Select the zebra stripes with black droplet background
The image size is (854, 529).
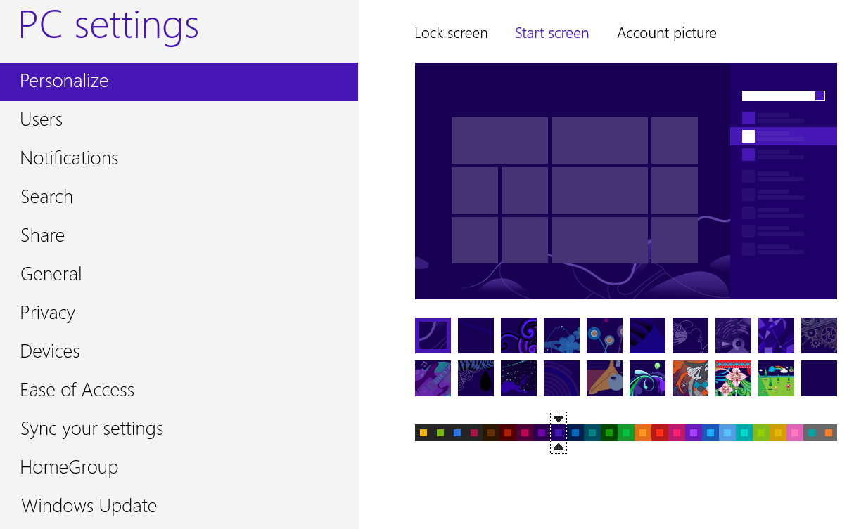coord(476,378)
